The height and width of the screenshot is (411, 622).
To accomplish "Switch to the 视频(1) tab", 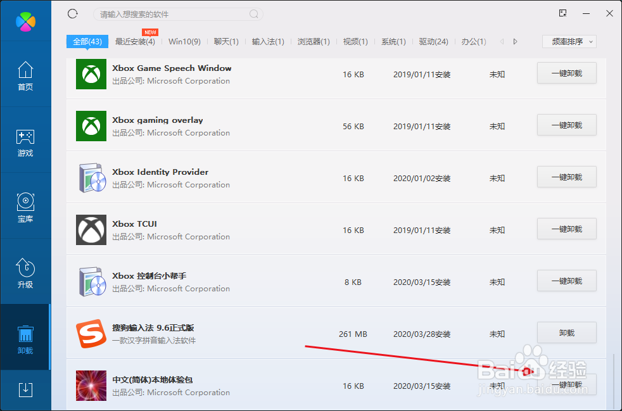I will [355, 41].
